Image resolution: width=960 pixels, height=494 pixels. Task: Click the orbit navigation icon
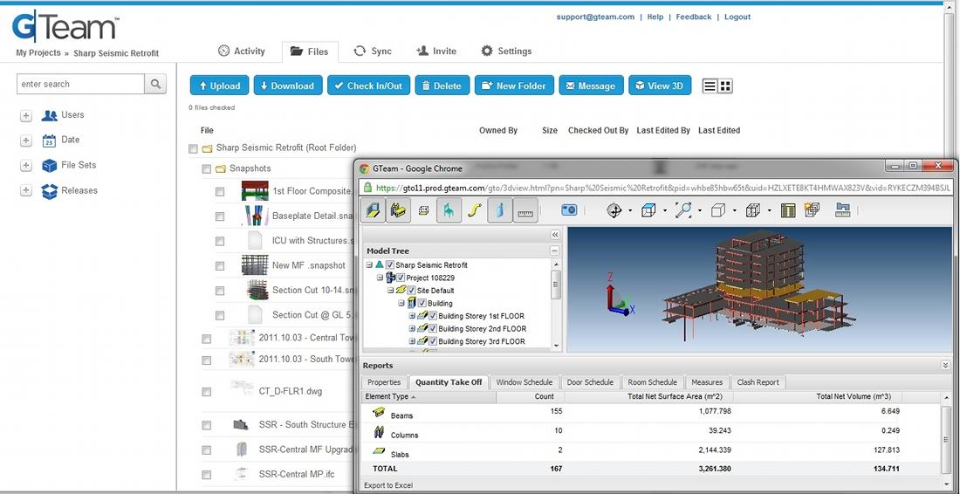click(614, 210)
